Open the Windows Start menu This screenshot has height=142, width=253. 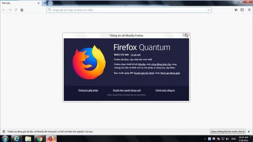(x=5, y=138)
